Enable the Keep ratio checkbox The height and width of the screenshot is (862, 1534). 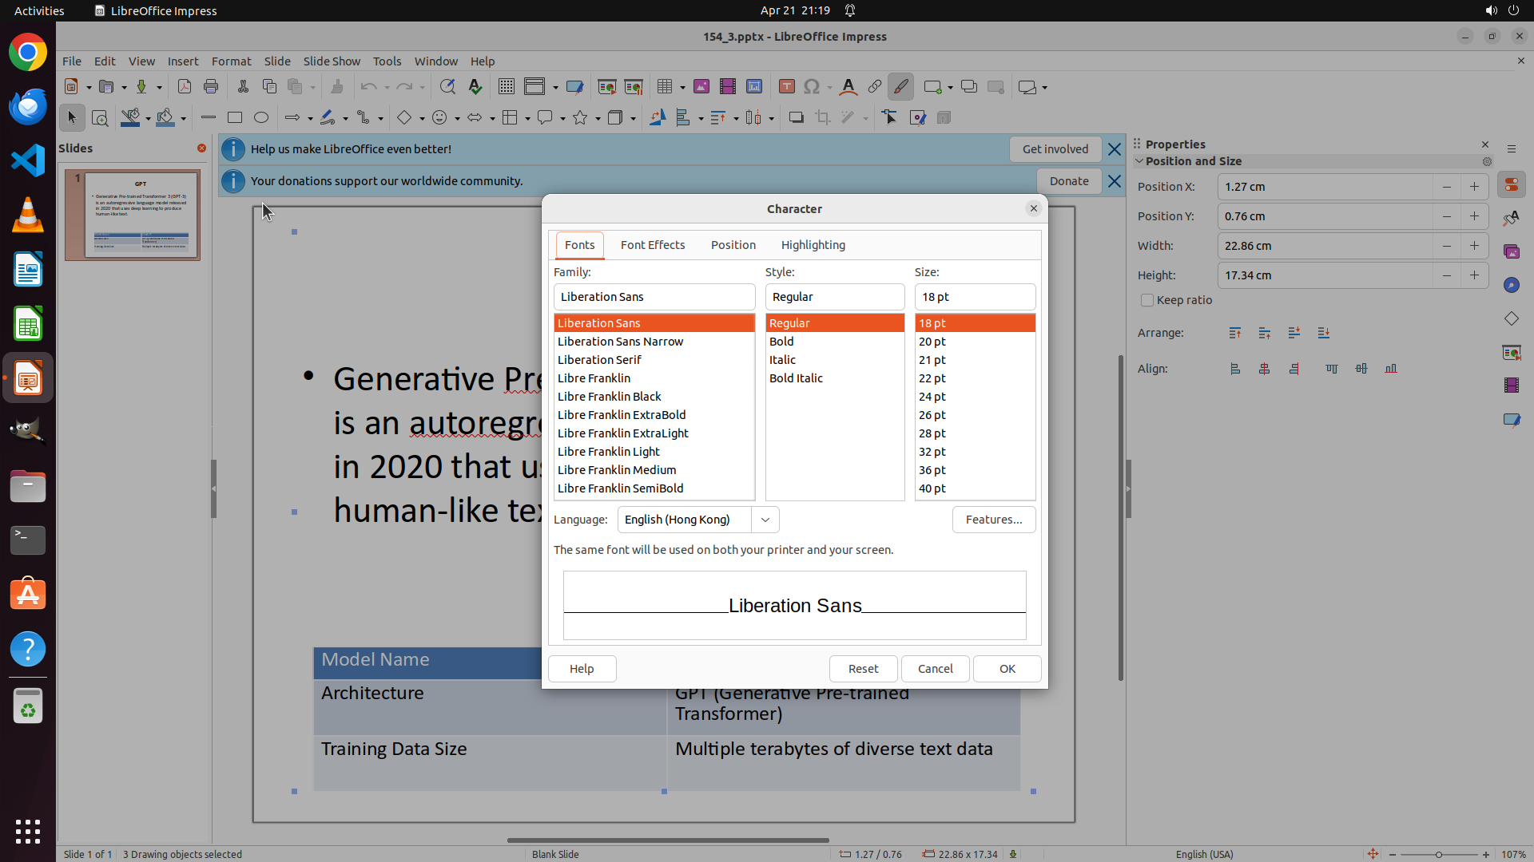coord(1147,300)
